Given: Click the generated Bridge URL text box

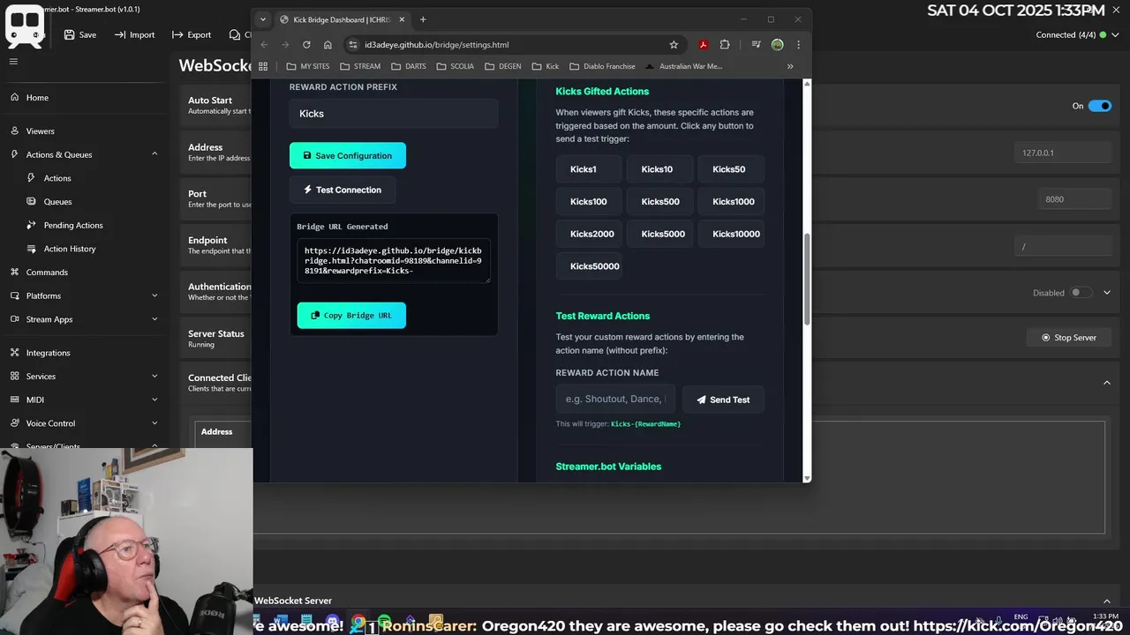Looking at the screenshot, I should coord(394,261).
